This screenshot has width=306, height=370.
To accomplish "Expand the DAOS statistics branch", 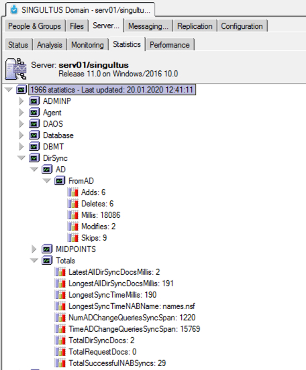I will [x=21, y=123].
